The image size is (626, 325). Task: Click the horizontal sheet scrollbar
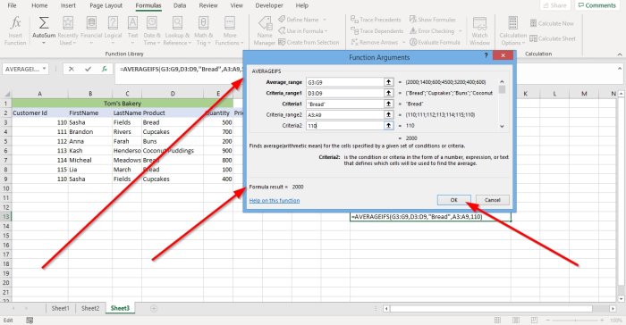click(491, 309)
